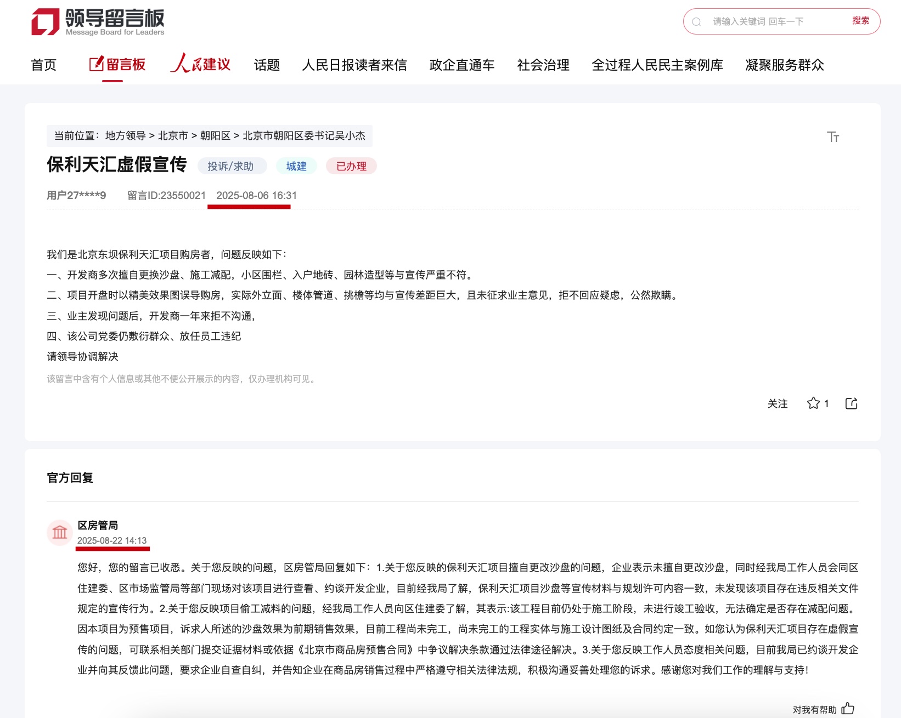Click the Message Board for Leaders logo

(98, 22)
